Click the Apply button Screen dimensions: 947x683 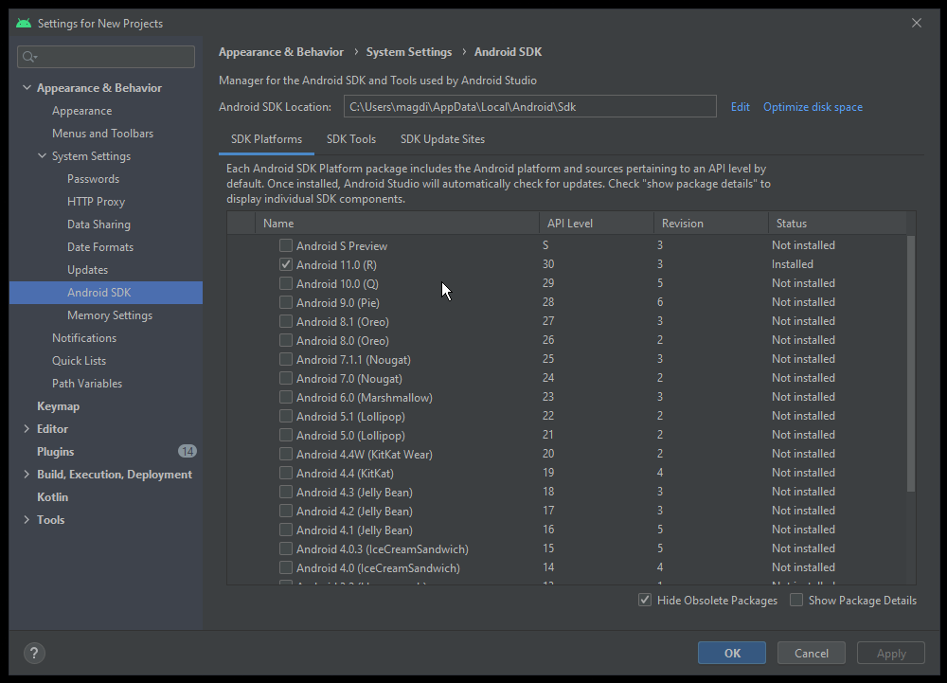(891, 653)
